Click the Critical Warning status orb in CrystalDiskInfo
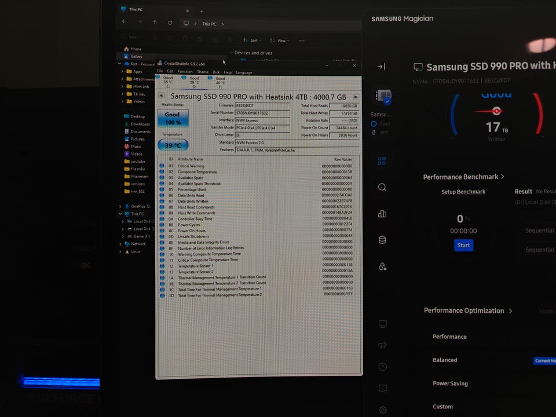The height and width of the screenshot is (417, 556). (x=162, y=166)
